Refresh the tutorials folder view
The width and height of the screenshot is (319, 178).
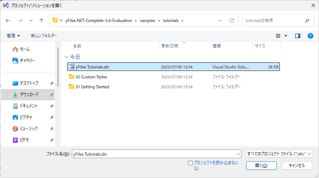[x=232, y=21]
